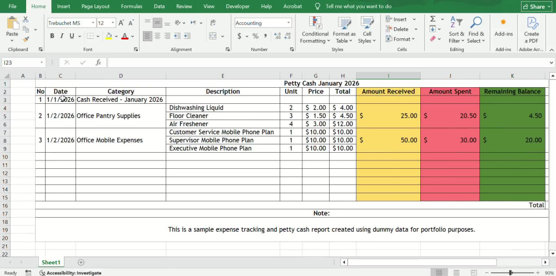
Task: Open Conditional Formatting
Action: [x=315, y=30]
